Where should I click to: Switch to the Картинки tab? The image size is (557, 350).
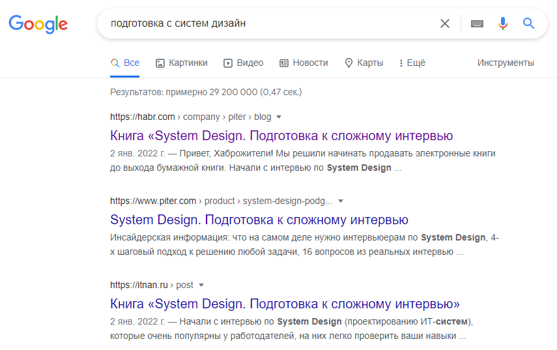click(182, 63)
